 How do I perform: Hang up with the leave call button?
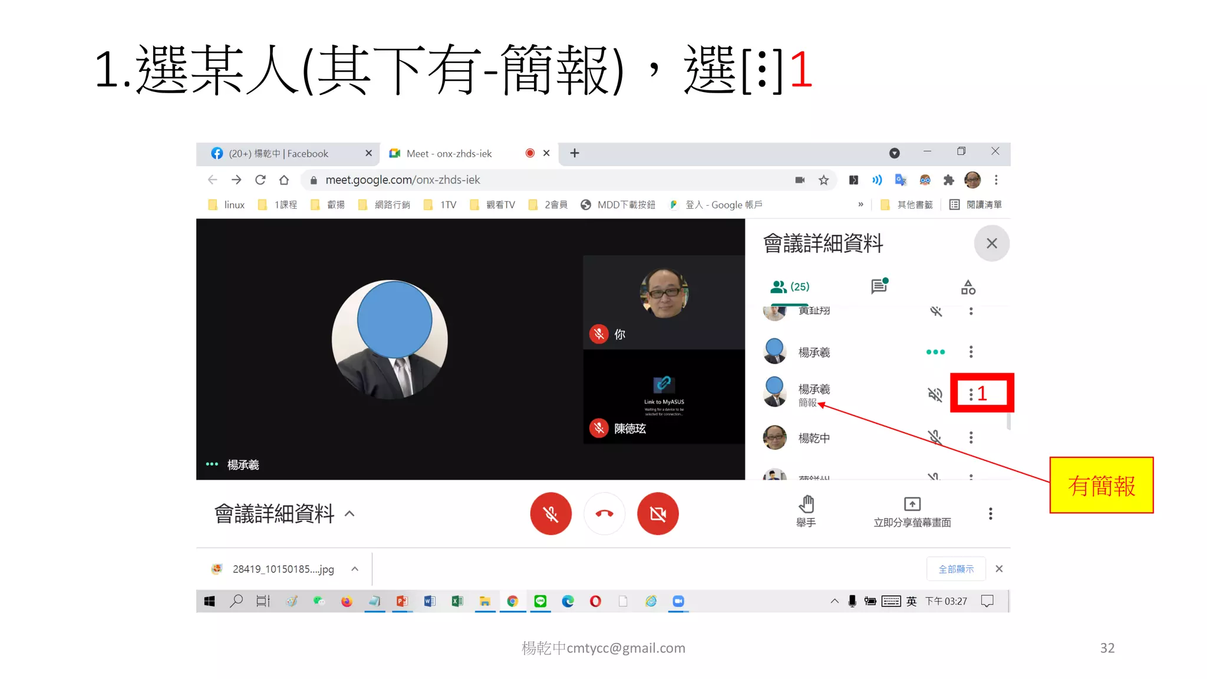pos(605,514)
